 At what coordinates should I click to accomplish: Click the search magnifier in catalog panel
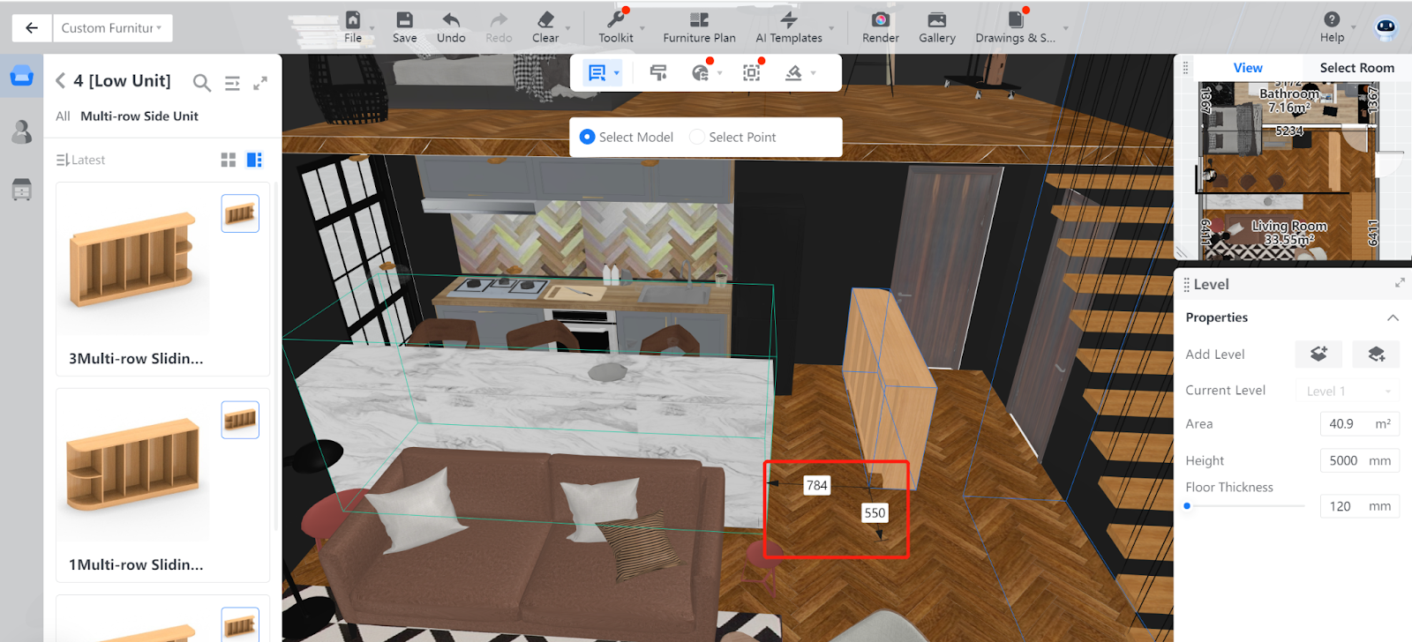[x=202, y=83]
